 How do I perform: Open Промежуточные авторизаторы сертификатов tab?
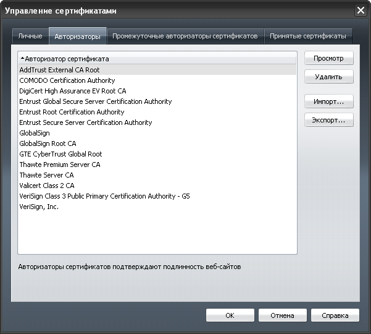pos(185,36)
